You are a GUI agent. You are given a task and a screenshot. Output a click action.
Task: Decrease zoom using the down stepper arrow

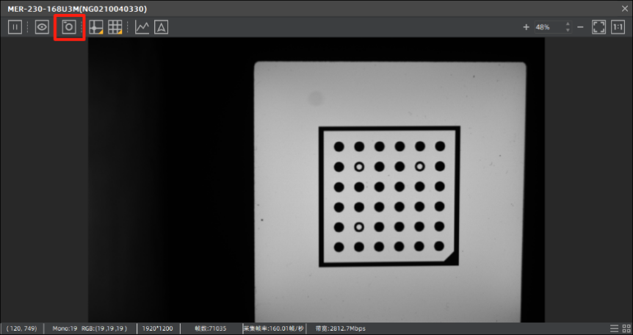pos(568,31)
